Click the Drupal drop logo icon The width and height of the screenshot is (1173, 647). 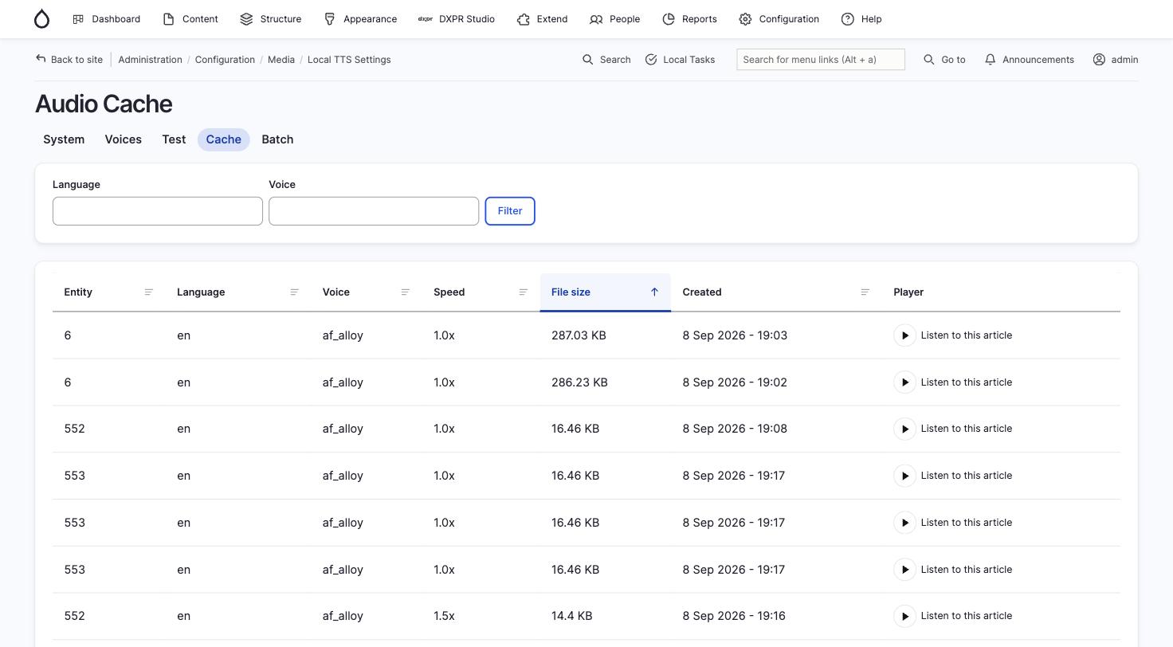[x=41, y=19]
